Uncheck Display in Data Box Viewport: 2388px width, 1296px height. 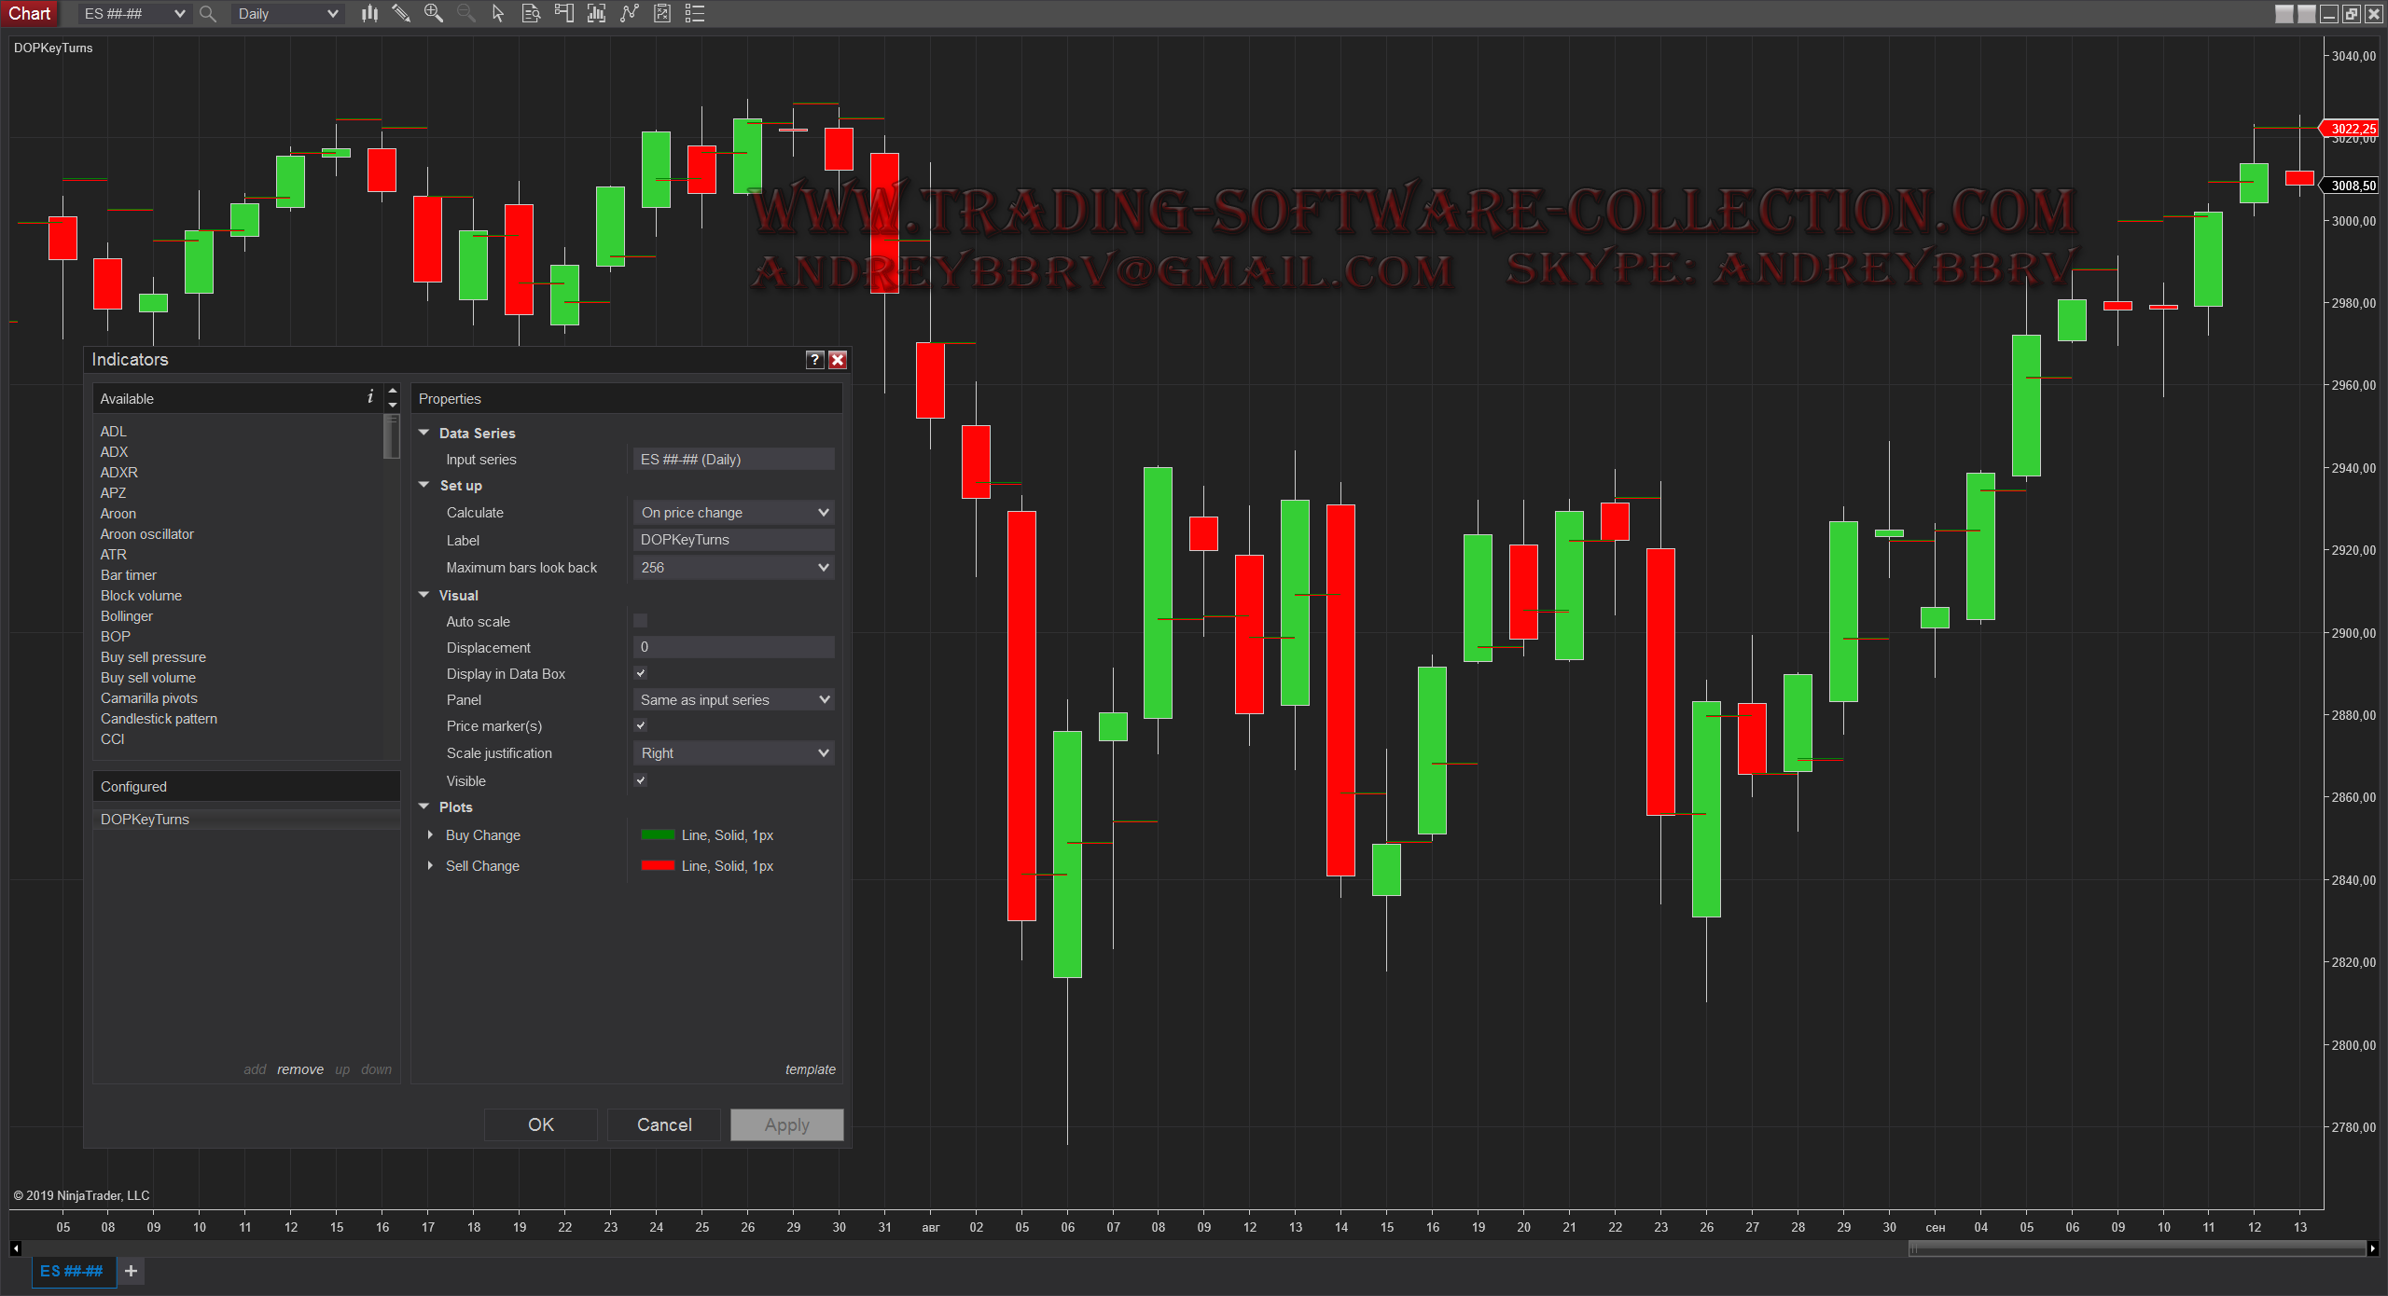[x=641, y=673]
